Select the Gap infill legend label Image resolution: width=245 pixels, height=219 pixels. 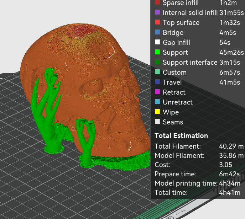point(176,42)
